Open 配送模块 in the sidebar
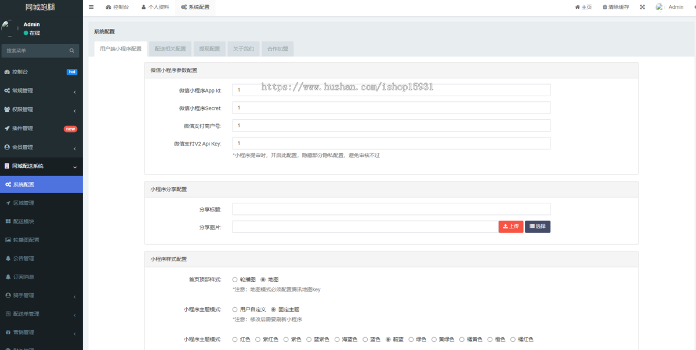Viewport: 696px width, 350px height. (x=41, y=221)
